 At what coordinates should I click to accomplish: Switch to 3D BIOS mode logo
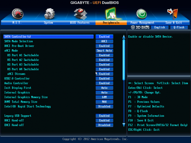click(140, 27)
